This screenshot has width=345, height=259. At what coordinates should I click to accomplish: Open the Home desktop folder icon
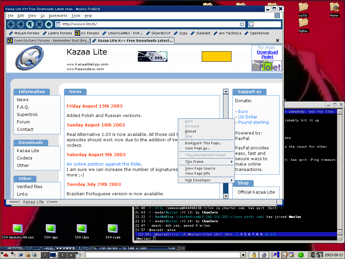pyautogui.click(x=334, y=10)
